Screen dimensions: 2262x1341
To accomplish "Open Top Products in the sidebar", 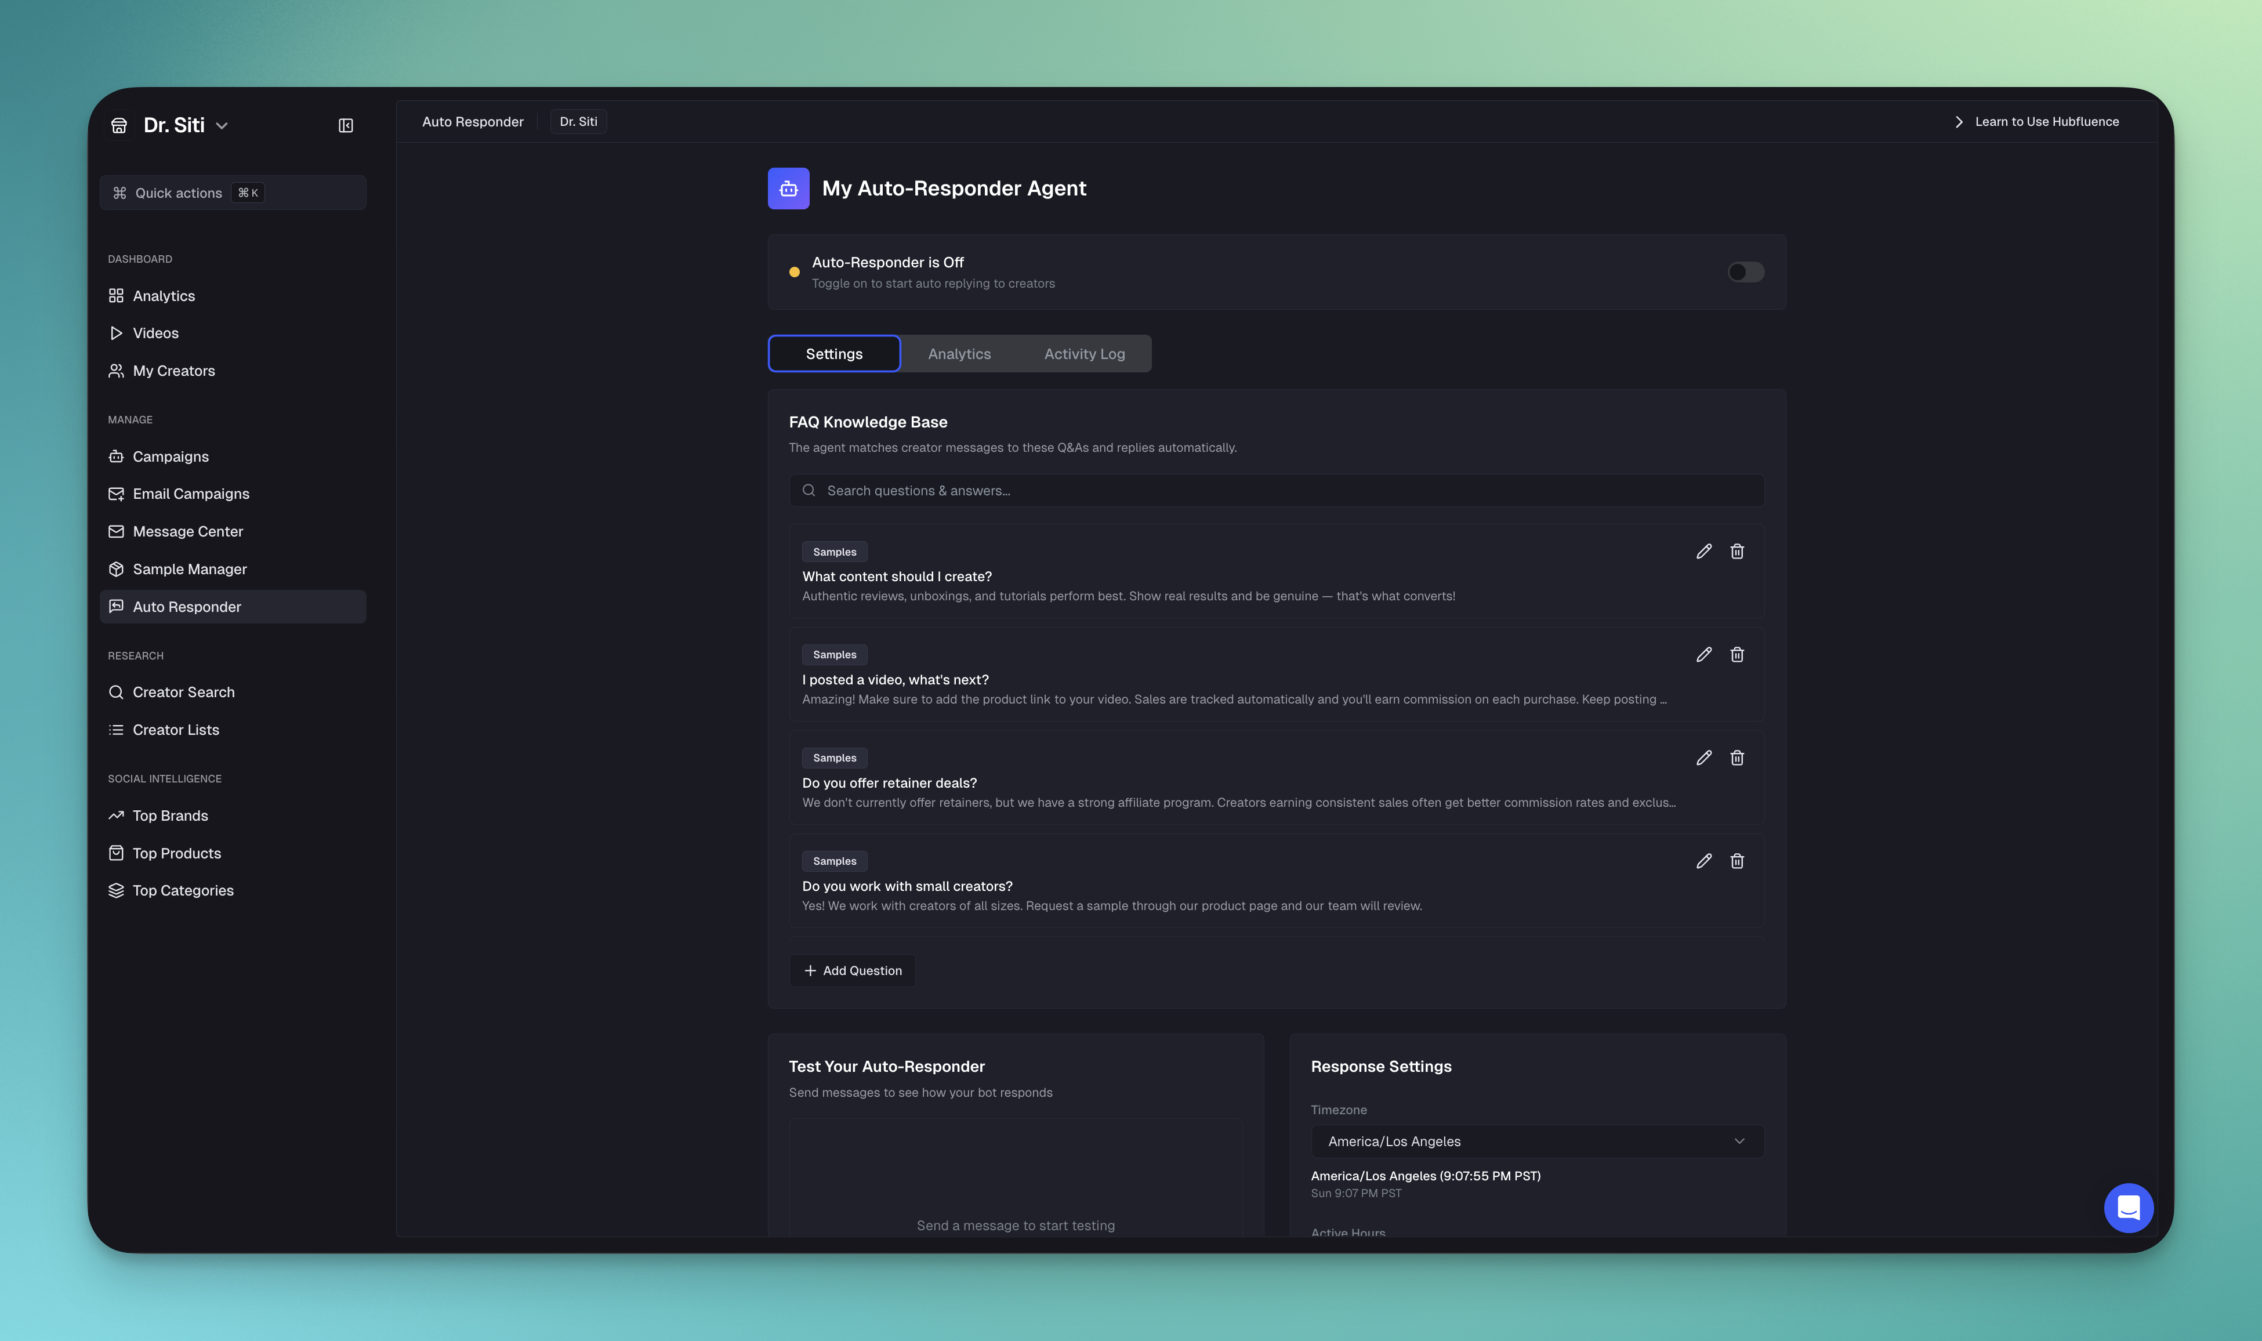I will coord(177,853).
